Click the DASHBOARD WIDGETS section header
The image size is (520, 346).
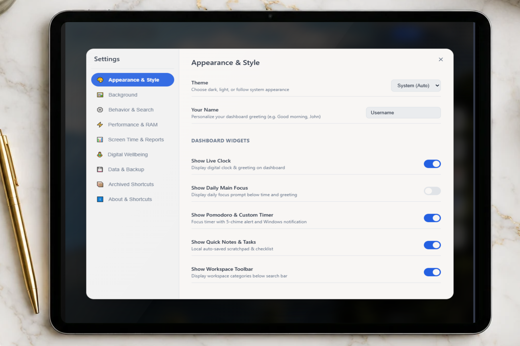pyautogui.click(x=220, y=141)
